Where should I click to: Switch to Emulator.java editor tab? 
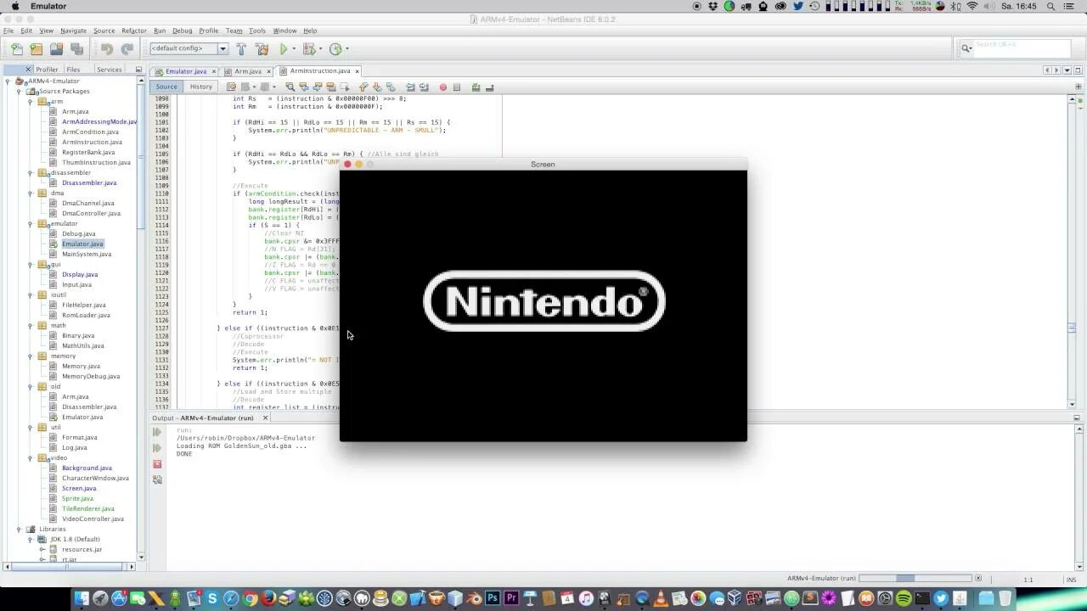pos(186,71)
